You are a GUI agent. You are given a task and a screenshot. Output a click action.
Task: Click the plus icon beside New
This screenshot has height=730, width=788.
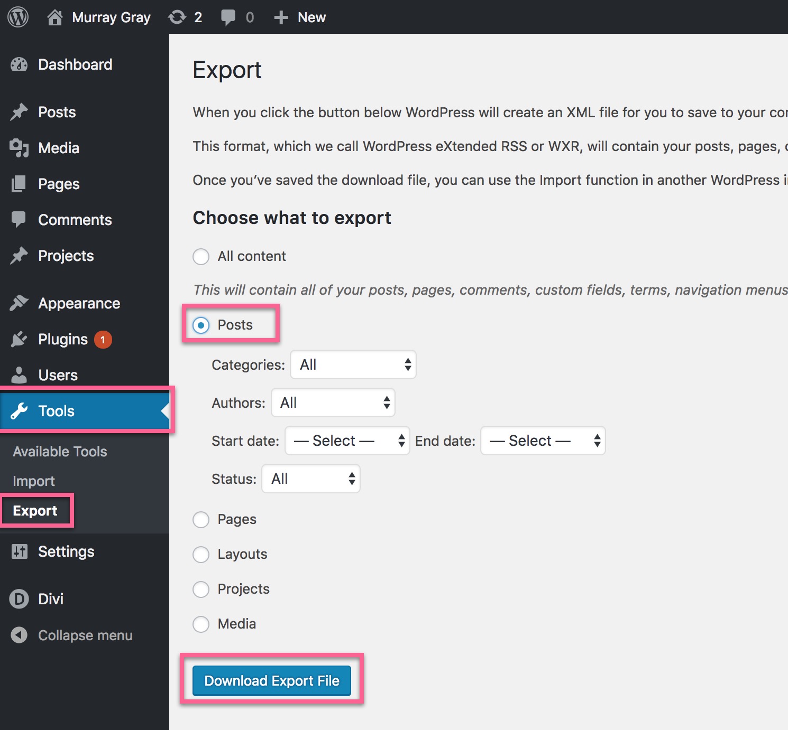click(x=281, y=17)
